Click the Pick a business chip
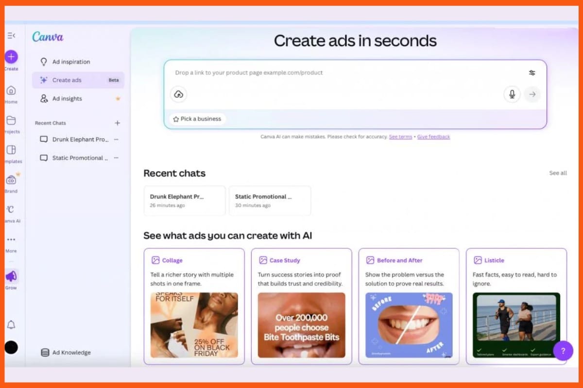 [x=197, y=119]
